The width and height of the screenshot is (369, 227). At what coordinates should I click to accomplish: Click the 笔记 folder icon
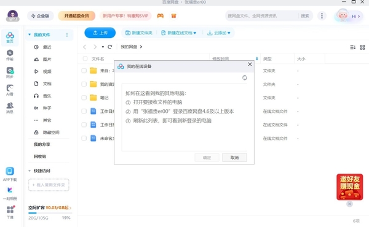tap(93, 98)
